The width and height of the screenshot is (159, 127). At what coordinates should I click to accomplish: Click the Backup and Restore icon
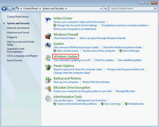pyautogui.click(x=48, y=80)
